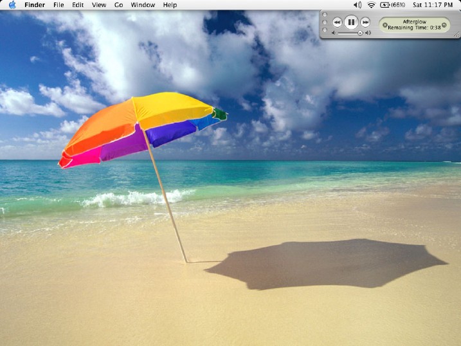461x346 pixels.
Task: Click the round arrow at display's right
Action: (444, 25)
